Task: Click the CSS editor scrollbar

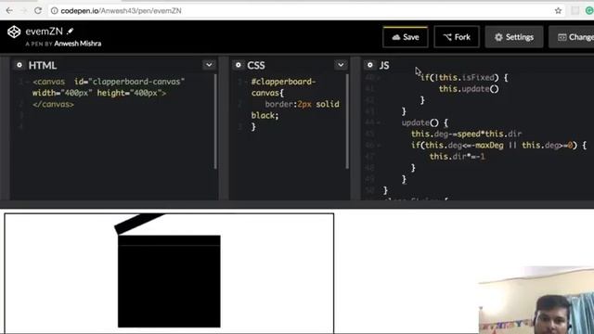Action: click(x=346, y=122)
